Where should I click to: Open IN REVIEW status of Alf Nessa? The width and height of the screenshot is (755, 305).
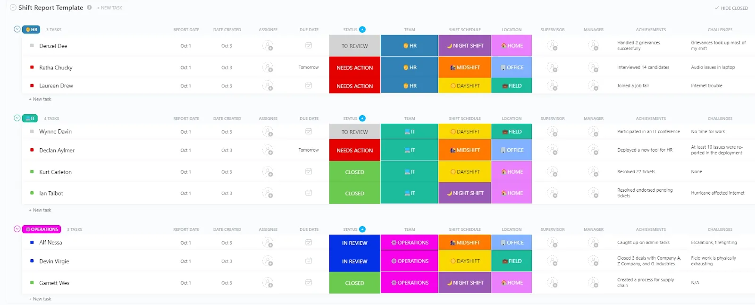[x=355, y=243]
